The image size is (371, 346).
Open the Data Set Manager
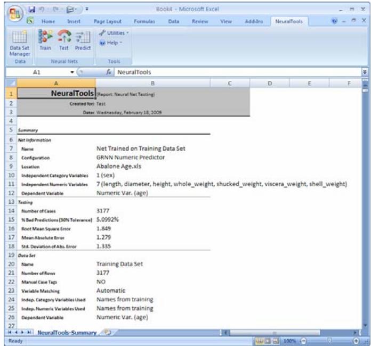20,44
